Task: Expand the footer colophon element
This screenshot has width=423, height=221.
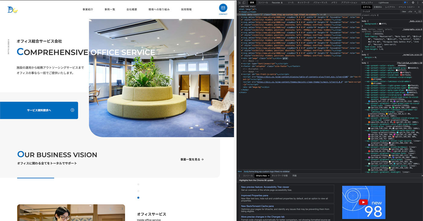Action: pos(242,66)
